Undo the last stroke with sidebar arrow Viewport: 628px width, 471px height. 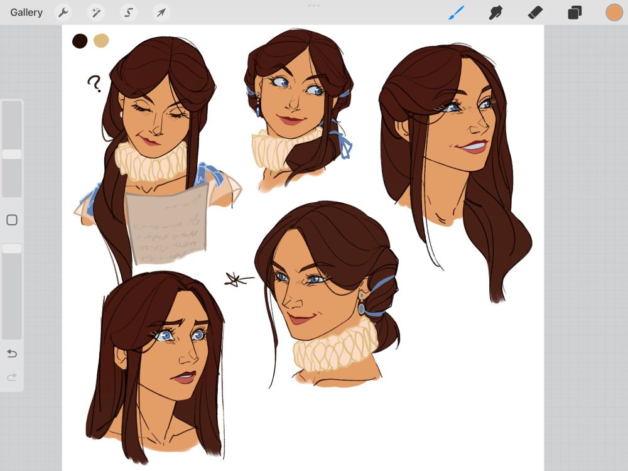coord(11,354)
